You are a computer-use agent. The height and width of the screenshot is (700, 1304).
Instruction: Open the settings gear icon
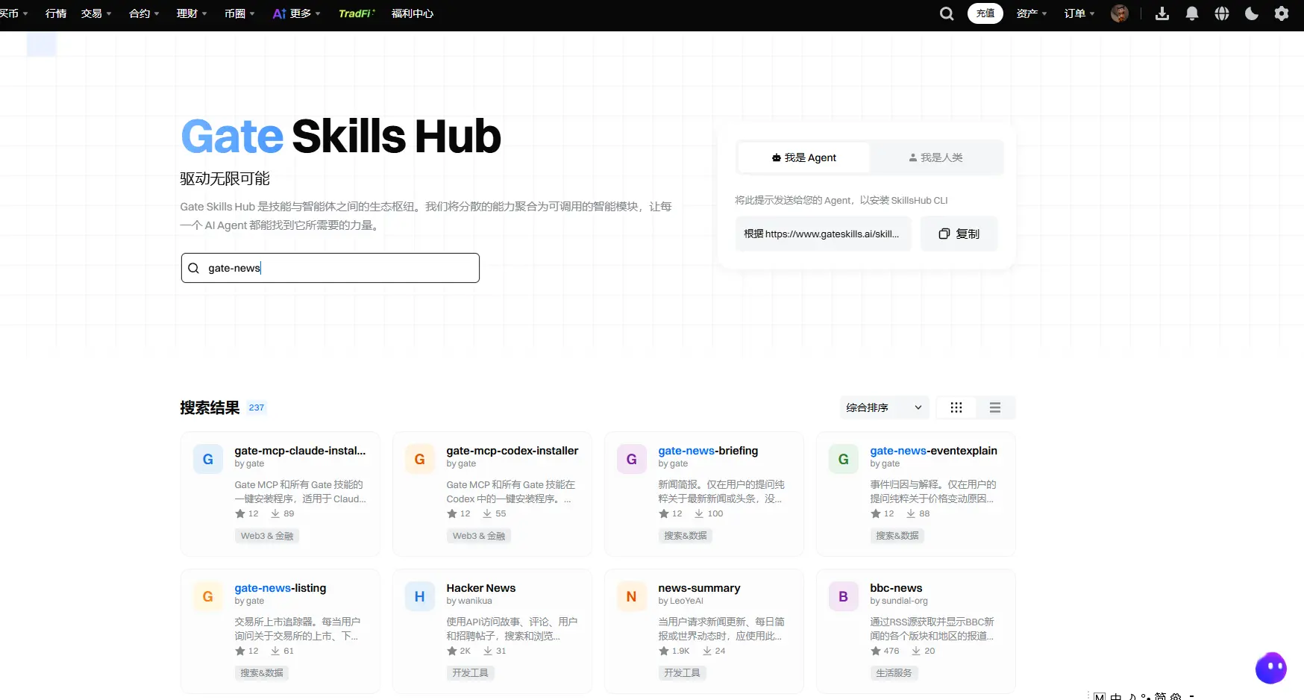coord(1282,13)
